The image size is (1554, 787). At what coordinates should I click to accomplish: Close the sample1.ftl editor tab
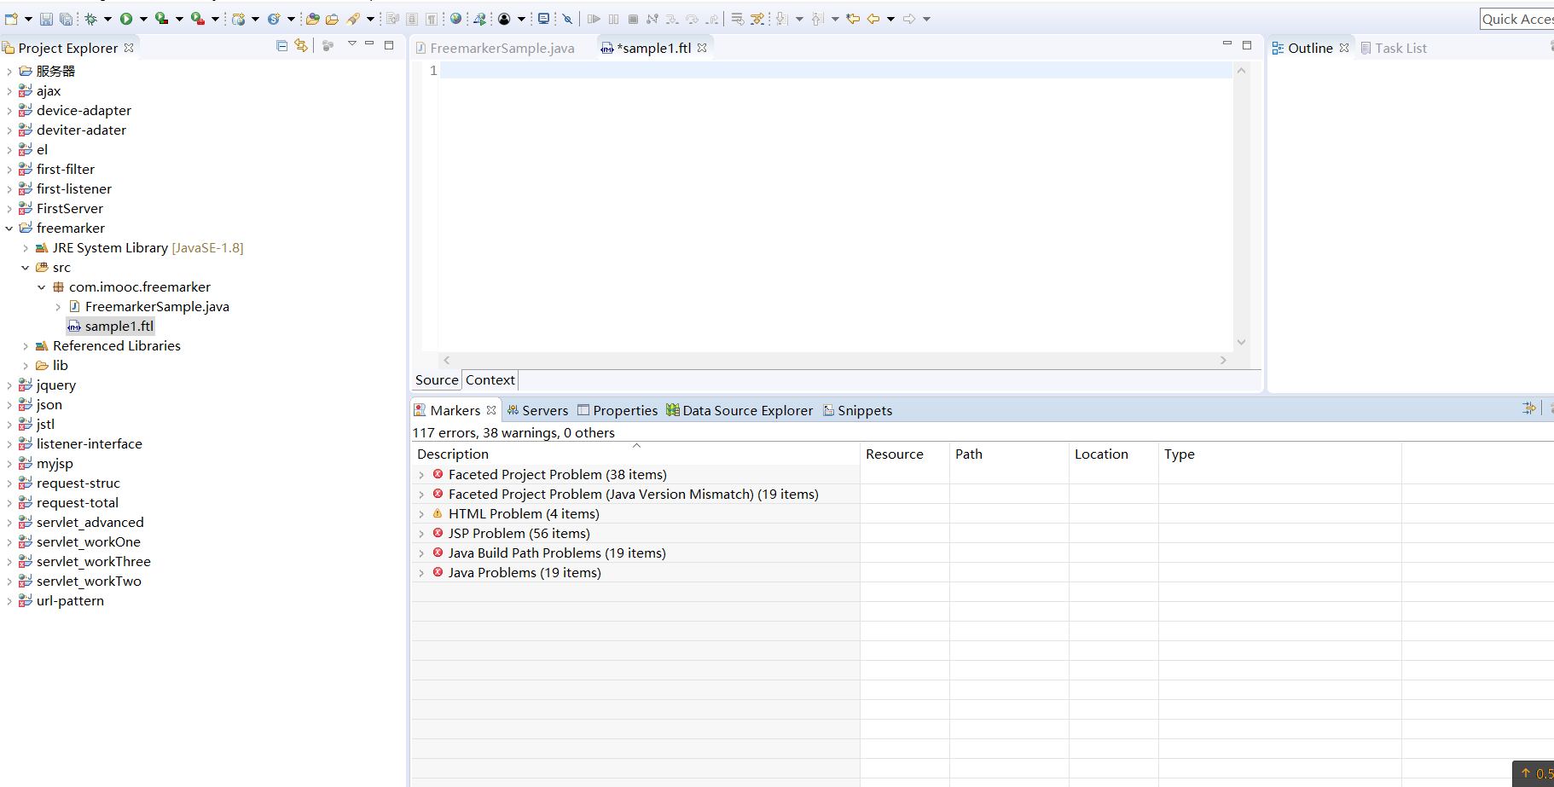point(702,48)
